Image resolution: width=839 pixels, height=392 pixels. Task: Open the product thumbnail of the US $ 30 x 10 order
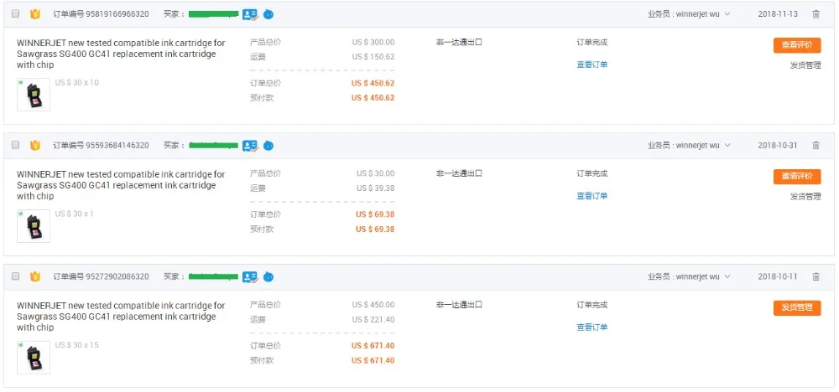(x=34, y=95)
